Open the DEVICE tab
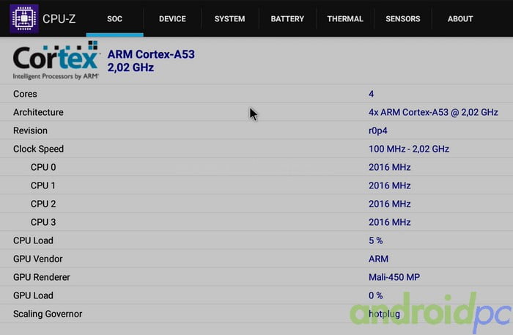513x335 pixels. click(x=172, y=18)
